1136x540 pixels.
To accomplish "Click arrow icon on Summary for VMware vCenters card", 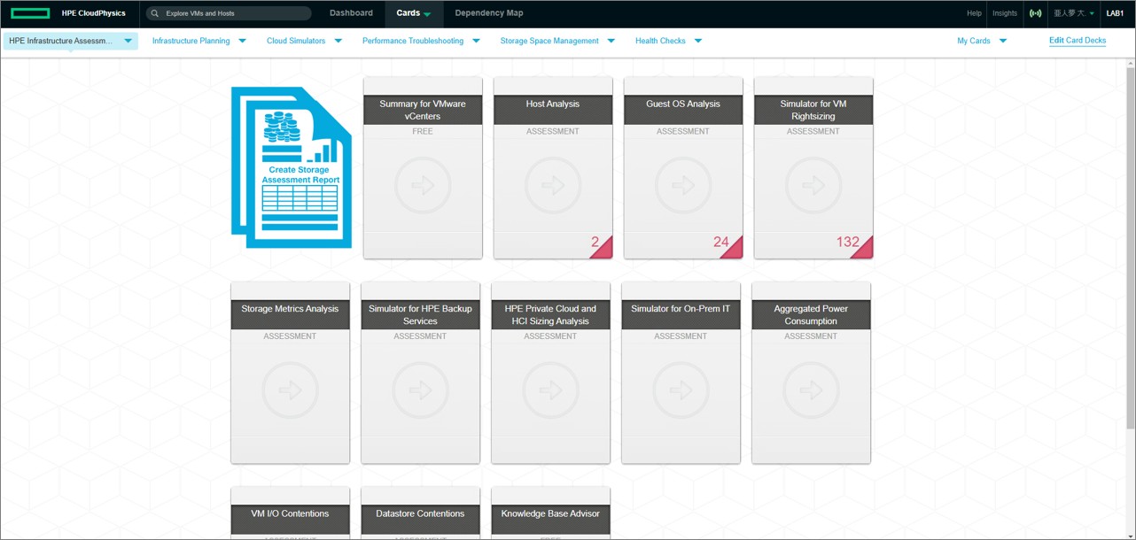I will coord(423,185).
